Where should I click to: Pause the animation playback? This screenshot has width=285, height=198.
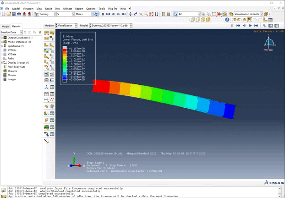click(103, 14)
